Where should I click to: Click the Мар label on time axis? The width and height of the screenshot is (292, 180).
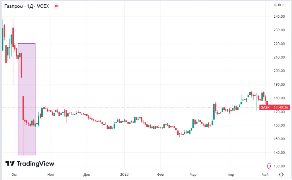[193, 174]
